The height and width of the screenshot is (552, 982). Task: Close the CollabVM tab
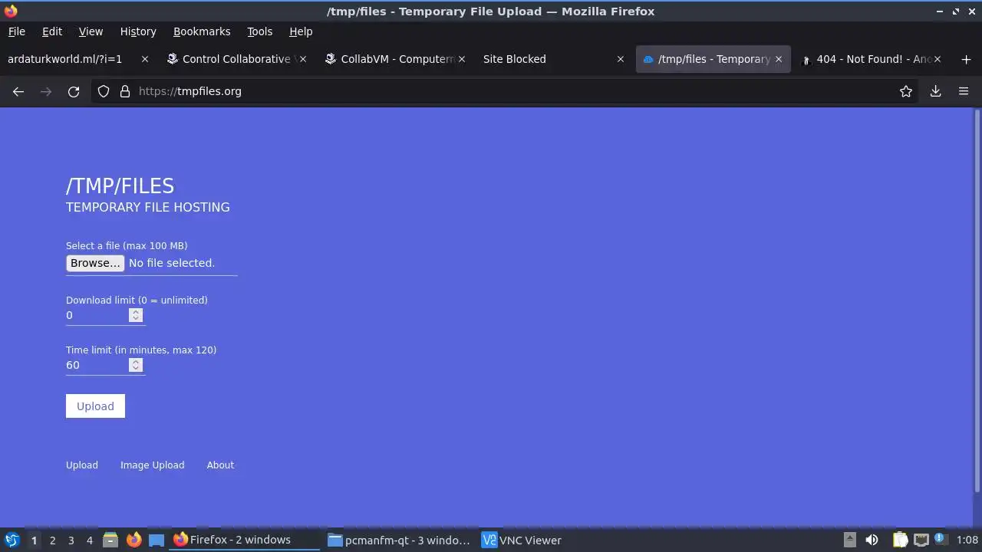click(x=462, y=59)
